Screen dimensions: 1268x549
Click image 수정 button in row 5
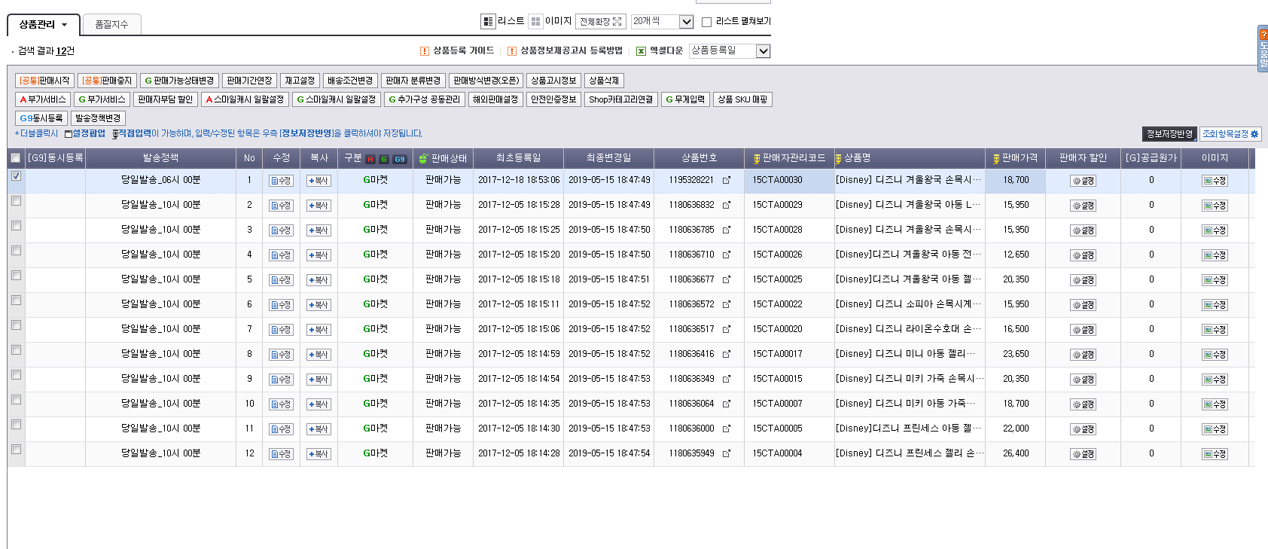click(x=1215, y=280)
